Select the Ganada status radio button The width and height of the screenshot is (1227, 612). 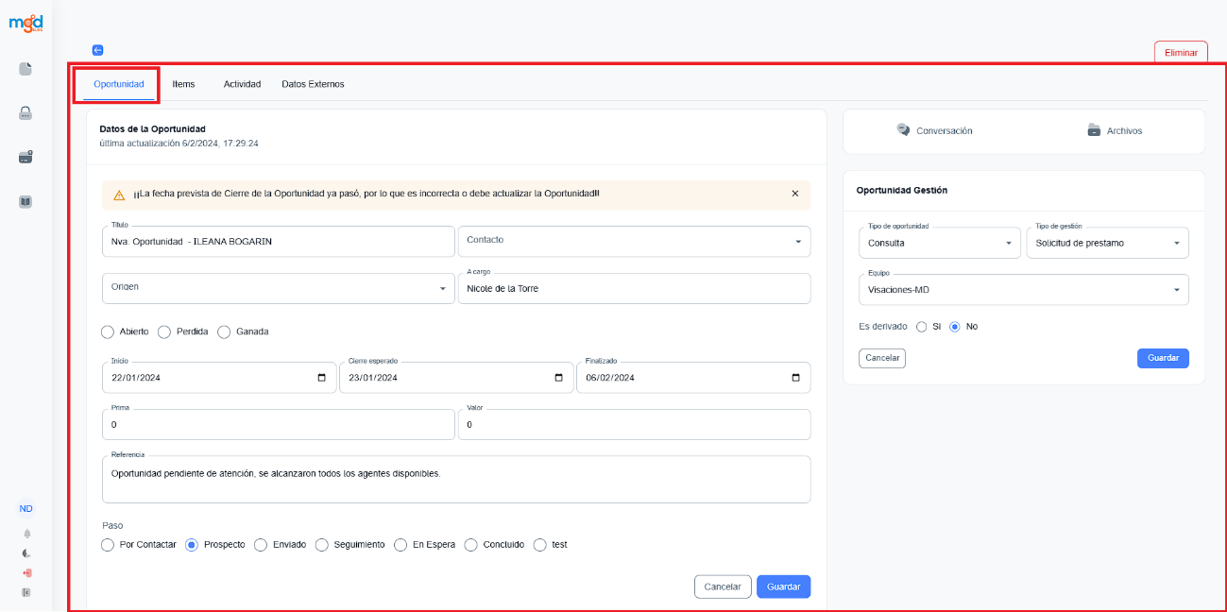coord(225,331)
